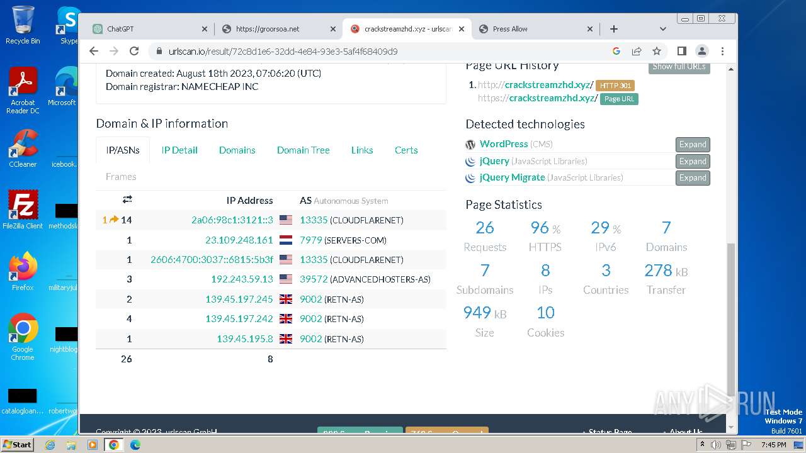Open the Google search icon in the address bar

[x=616, y=51]
